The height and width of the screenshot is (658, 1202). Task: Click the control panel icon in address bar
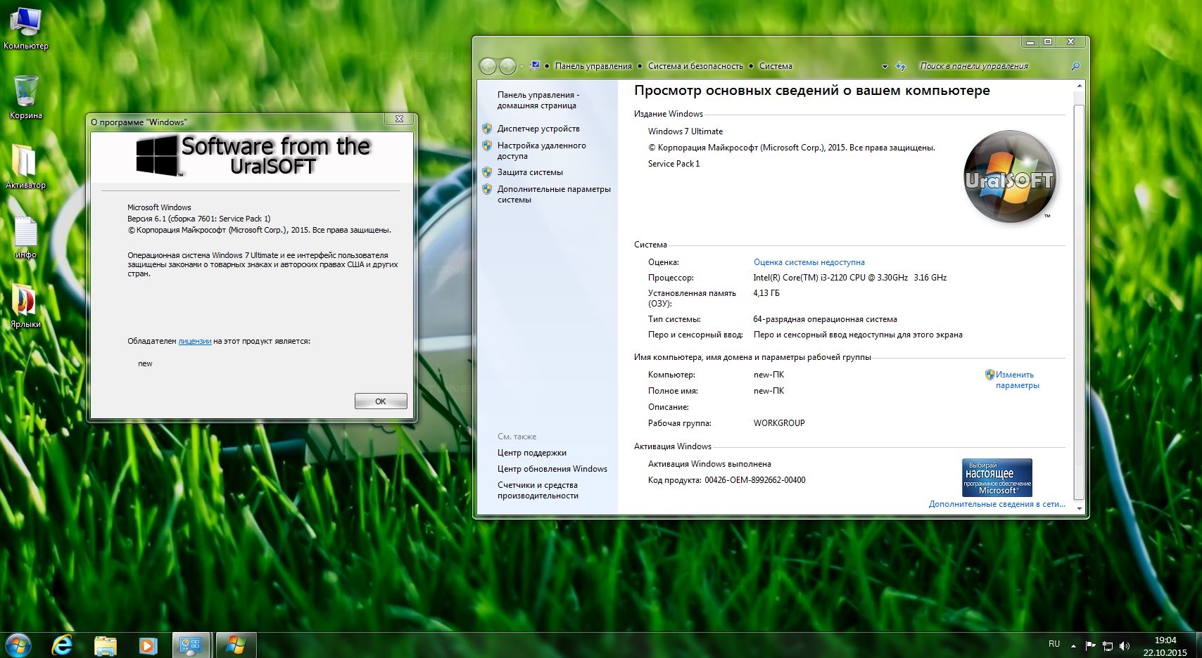[x=535, y=65]
